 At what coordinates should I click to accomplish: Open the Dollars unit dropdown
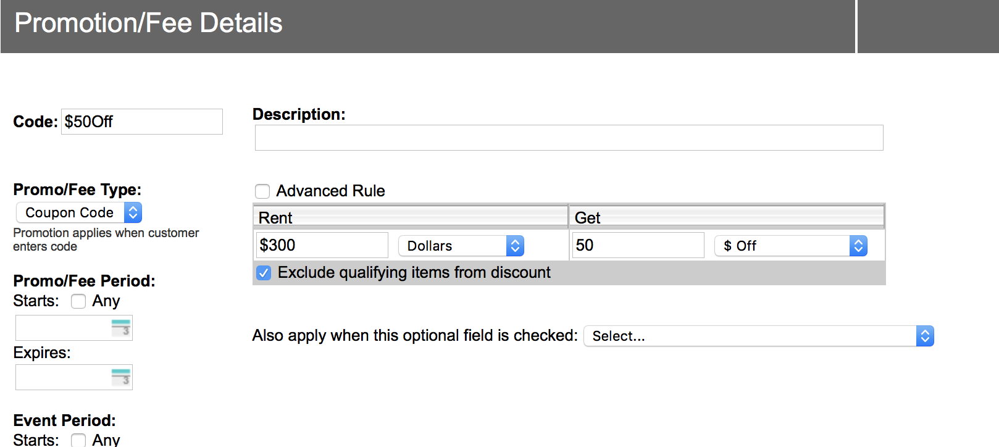click(461, 246)
